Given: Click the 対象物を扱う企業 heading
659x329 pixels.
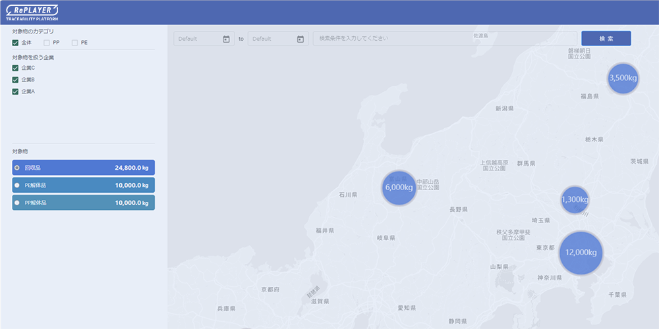Looking at the screenshot, I should point(33,58).
